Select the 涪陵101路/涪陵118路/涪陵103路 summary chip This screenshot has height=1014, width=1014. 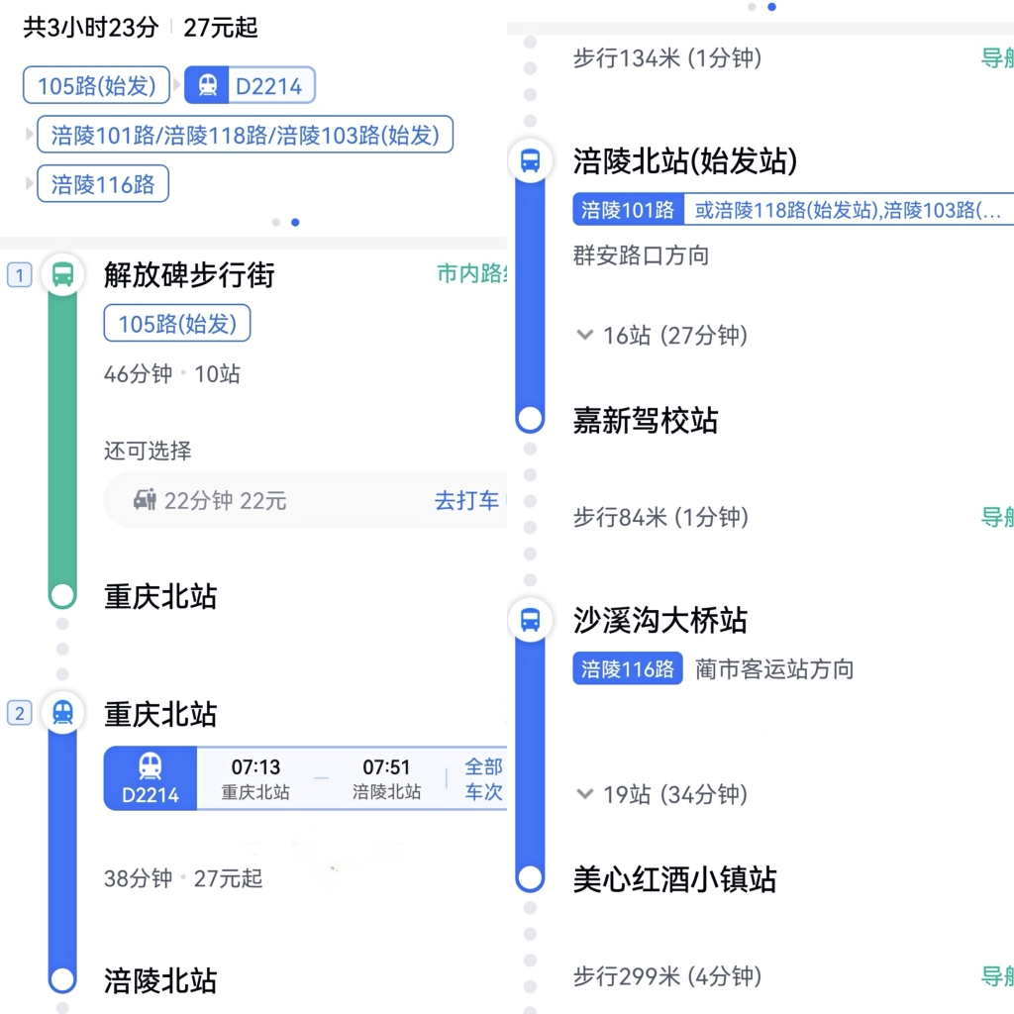[x=245, y=135]
